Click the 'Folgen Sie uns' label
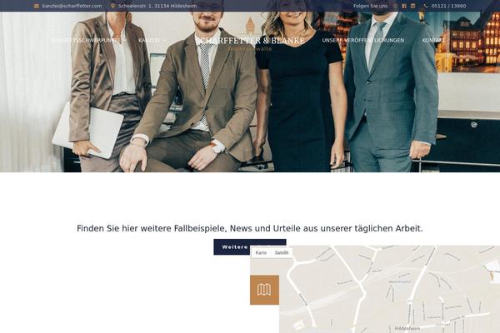Viewport: 500px width, 333px height. pos(371,6)
